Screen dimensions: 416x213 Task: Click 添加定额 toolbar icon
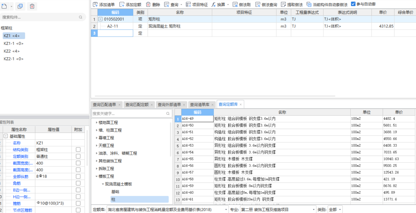tap(122, 4)
